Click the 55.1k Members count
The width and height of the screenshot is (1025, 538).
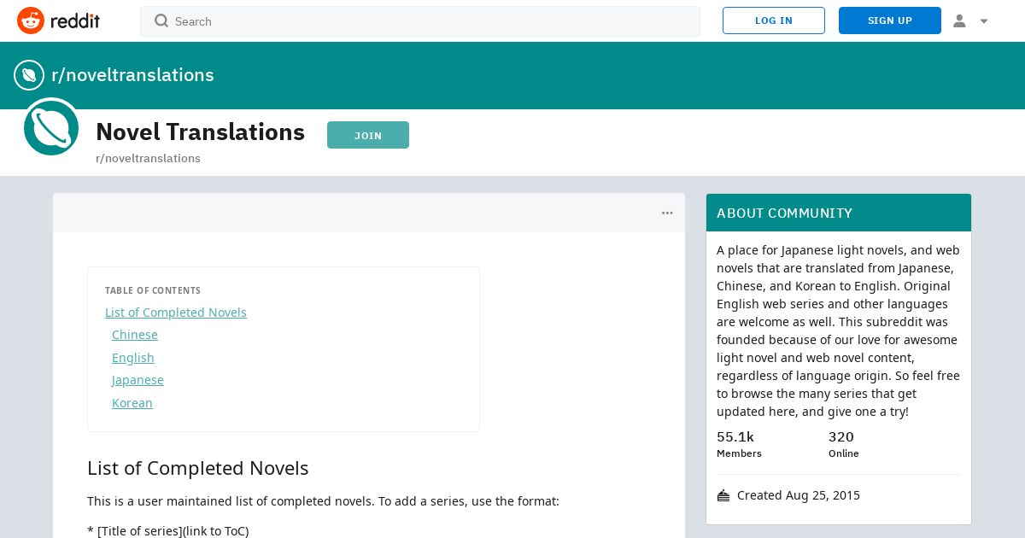739,444
